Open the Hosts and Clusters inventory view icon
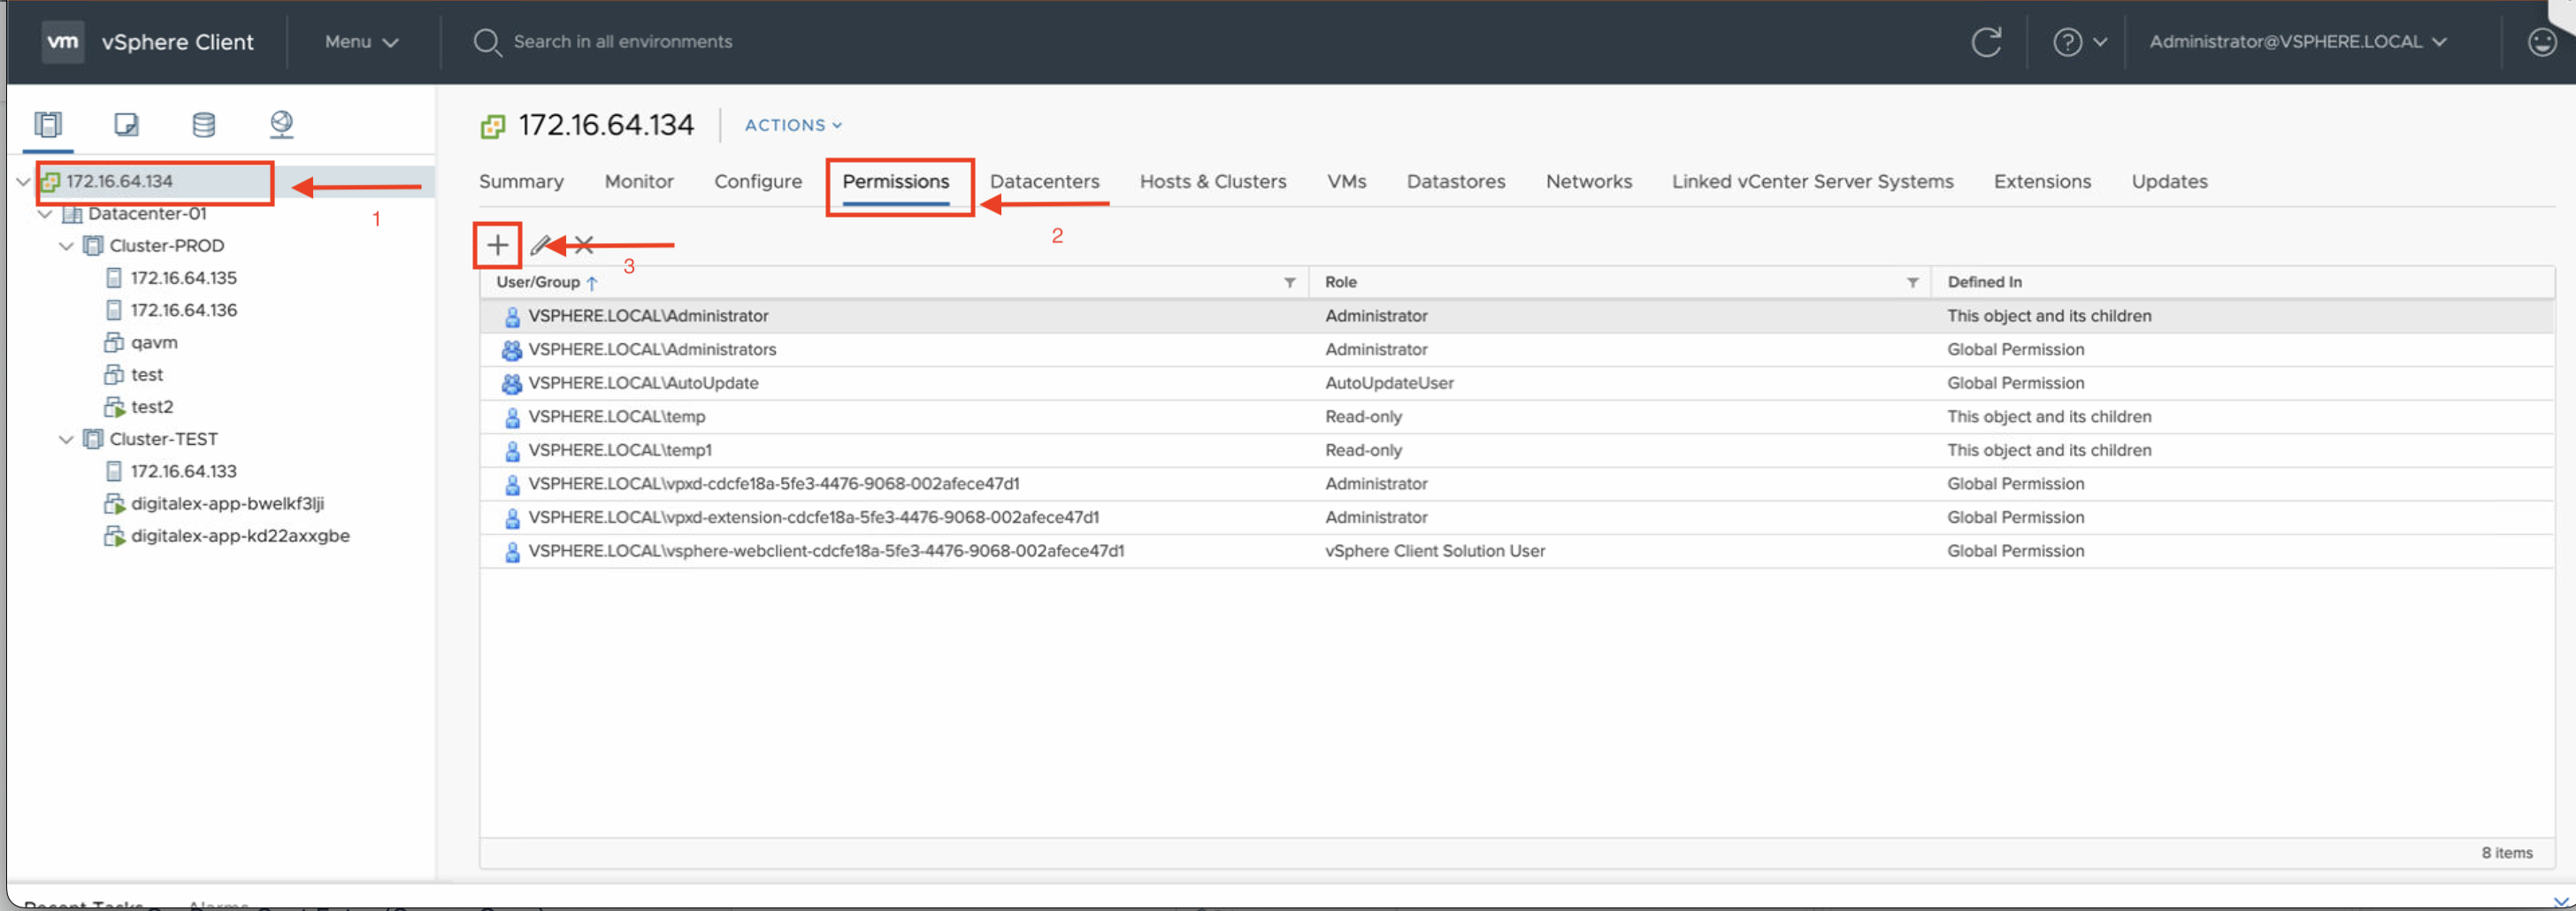Screen dimensions: 2576x911 48,124
